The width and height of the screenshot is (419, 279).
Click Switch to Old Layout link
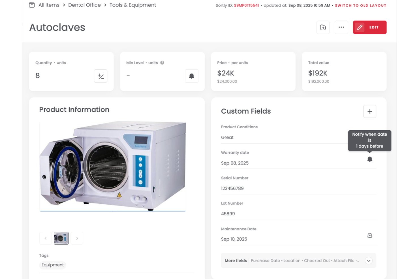coord(361,5)
